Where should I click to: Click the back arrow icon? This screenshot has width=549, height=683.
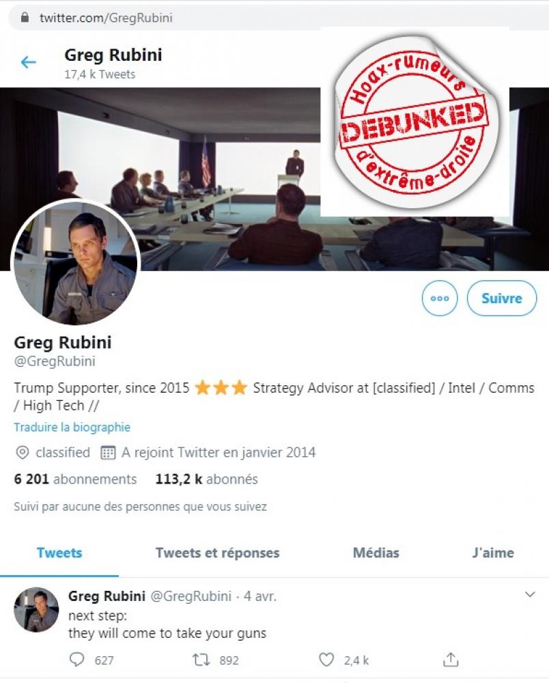(28, 62)
